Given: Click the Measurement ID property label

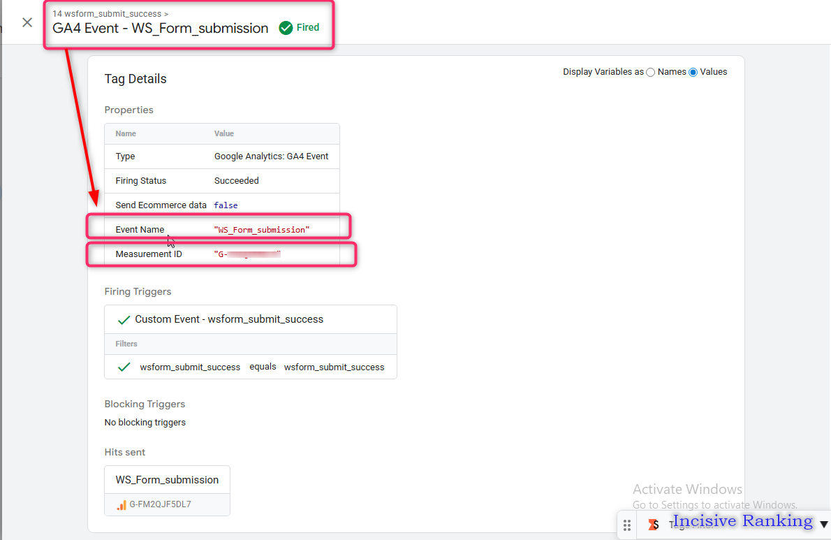Looking at the screenshot, I should pos(149,254).
